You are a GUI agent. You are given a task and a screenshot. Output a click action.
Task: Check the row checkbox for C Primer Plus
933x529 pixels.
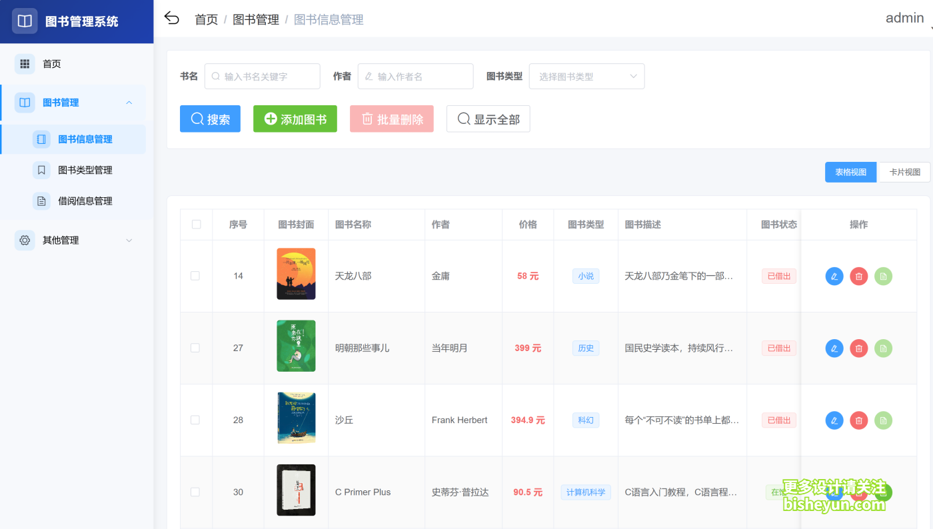click(195, 492)
